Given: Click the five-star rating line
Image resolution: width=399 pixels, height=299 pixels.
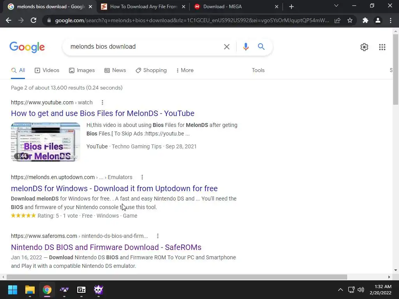Looking at the screenshot, I should pyautogui.click(x=74, y=216).
